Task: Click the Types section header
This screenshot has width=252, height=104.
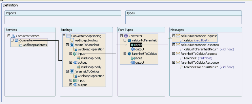Action: (x=184, y=13)
